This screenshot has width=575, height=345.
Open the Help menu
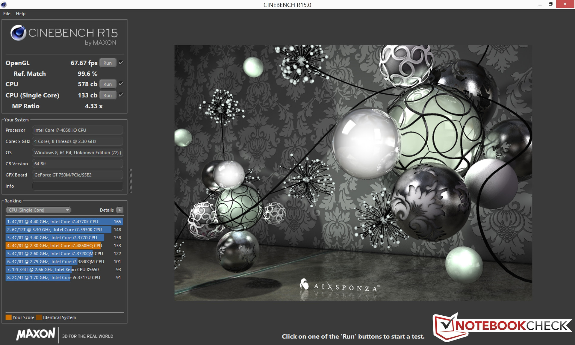(20, 13)
